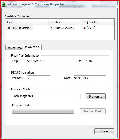Close the dialog with the Close button
Screen dimensions: 120x140
pos(104,131)
